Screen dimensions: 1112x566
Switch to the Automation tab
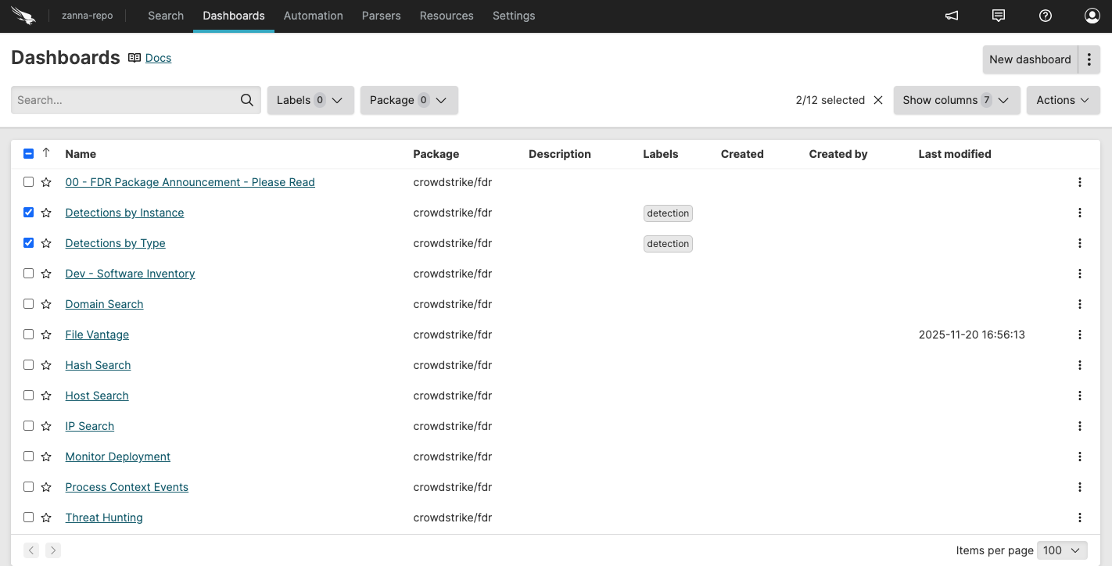[x=313, y=15]
